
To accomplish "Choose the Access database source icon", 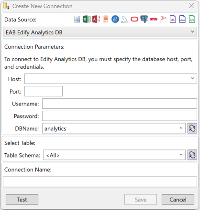I will (96, 20).
